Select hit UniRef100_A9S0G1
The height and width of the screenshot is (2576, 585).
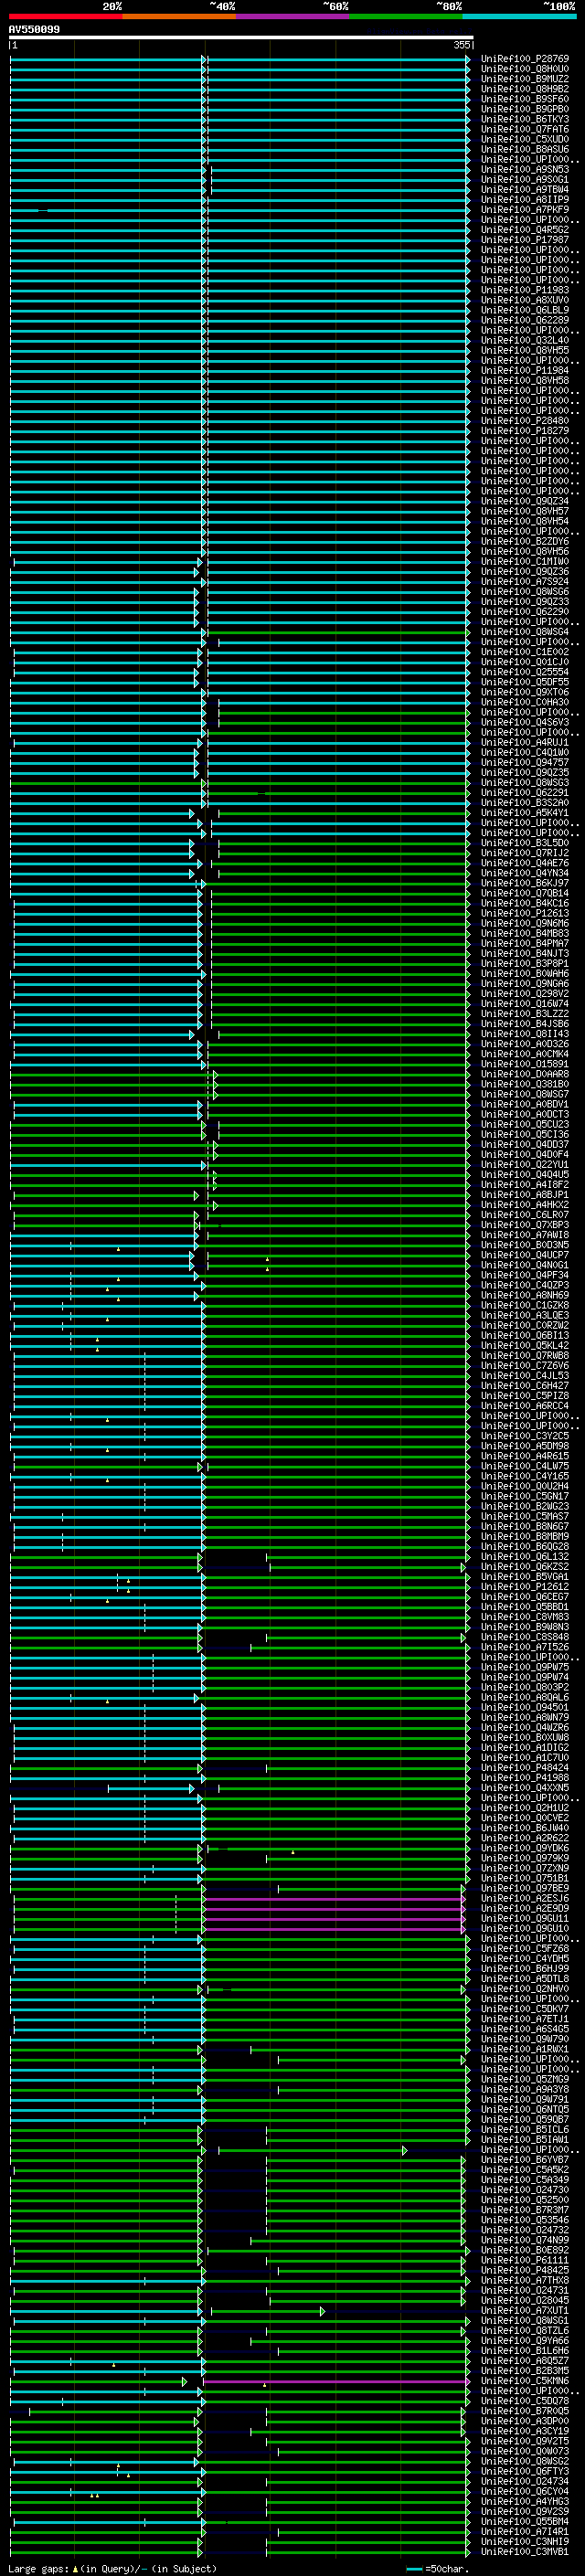(525, 180)
